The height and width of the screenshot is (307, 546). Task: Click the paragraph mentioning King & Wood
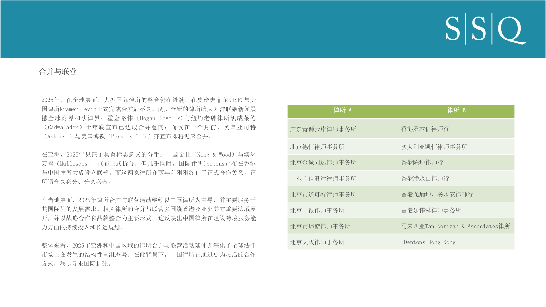coord(149,168)
